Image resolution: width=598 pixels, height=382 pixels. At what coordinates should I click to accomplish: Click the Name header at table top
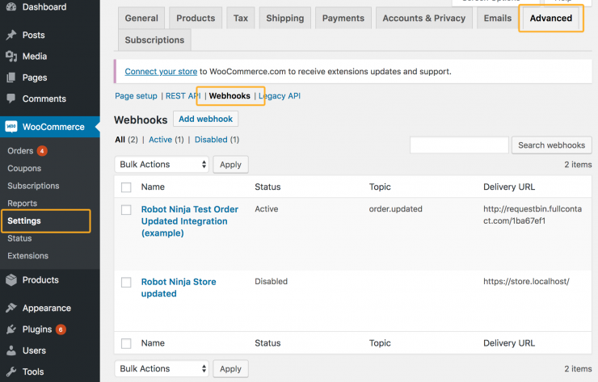click(x=153, y=187)
